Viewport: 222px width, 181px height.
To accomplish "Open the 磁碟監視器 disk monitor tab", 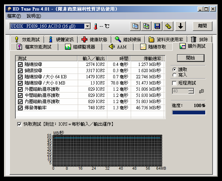I will (x=80, y=47).
